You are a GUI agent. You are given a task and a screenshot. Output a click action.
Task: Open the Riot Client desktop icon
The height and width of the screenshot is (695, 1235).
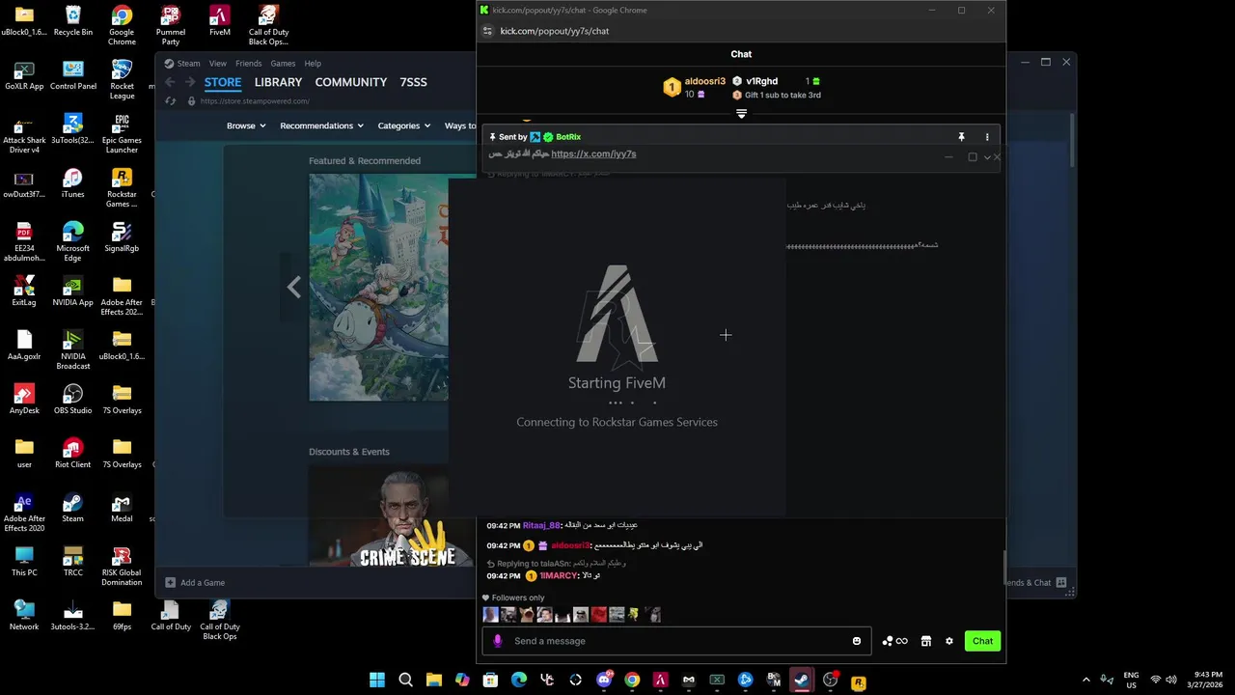coord(73,453)
